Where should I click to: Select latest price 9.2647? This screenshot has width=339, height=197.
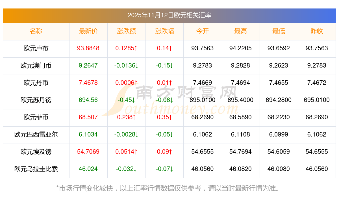(x=88, y=66)
